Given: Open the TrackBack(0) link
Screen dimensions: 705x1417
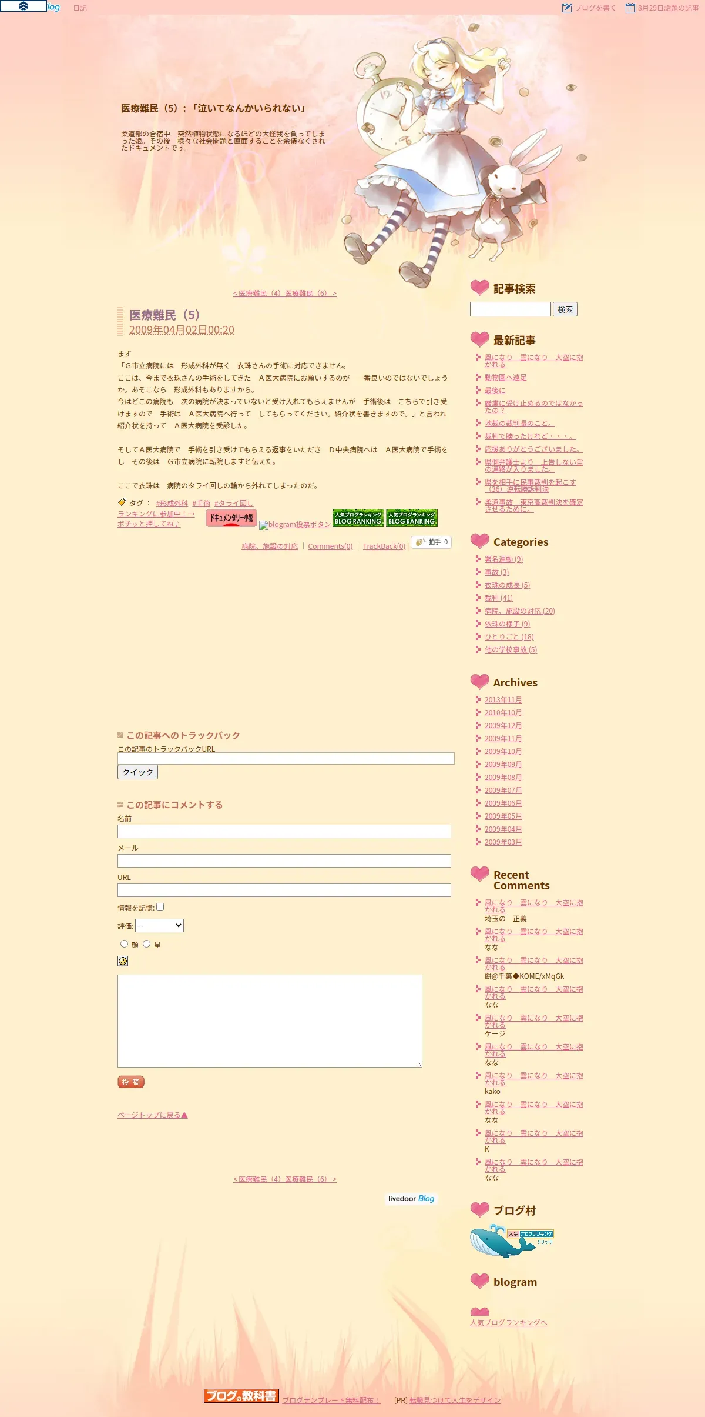Looking at the screenshot, I should click(384, 546).
